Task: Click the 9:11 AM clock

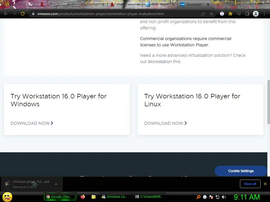Action: pyautogui.click(x=247, y=197)
